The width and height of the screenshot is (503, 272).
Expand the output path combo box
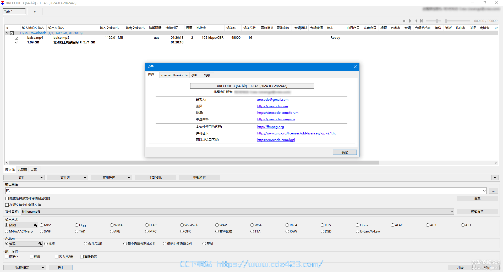point(484,191)
